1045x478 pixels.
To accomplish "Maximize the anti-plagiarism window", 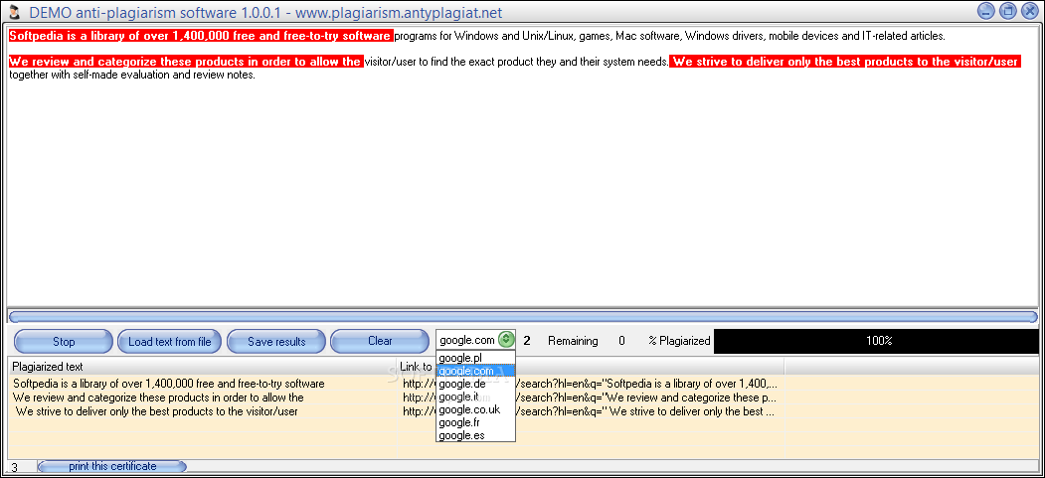I will click(x=1007, y=11).
